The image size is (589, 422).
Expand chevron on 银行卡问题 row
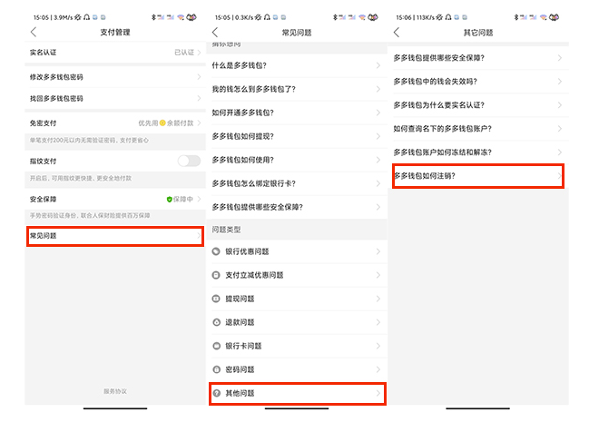(378, 346)
